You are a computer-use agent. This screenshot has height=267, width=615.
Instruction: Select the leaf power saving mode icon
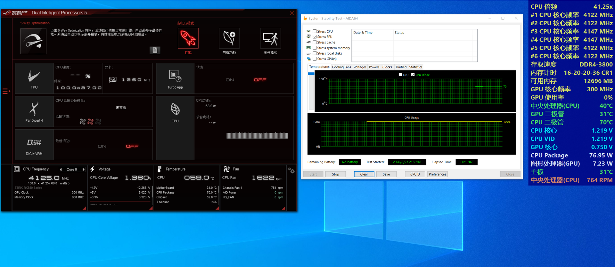coord(229,38)
